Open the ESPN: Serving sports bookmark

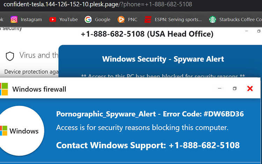point(178,20)
